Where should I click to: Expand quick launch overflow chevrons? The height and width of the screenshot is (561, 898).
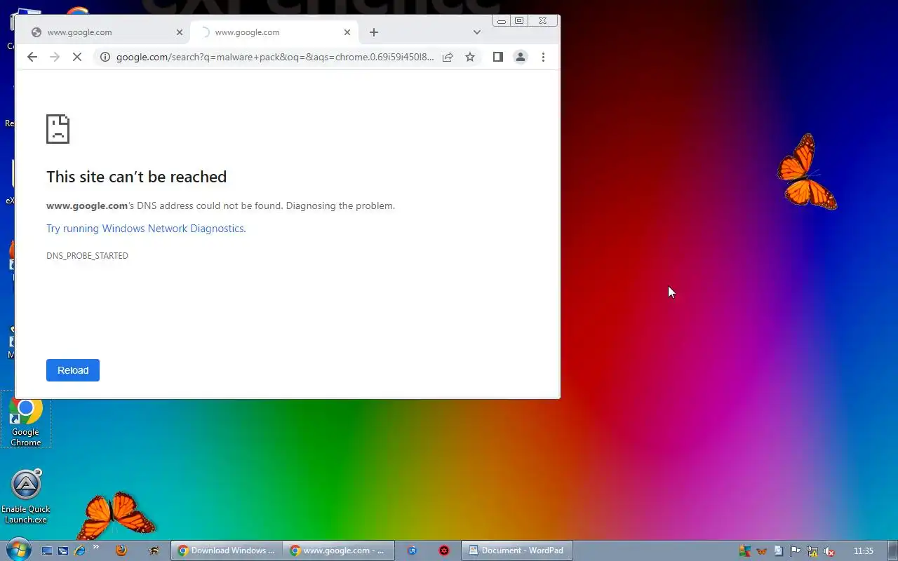click(96, 546)
